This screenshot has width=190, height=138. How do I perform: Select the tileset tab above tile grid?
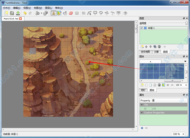pos(150,62)
